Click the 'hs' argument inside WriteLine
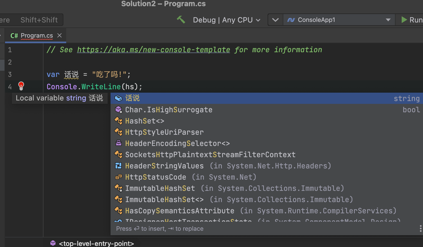423x247 pixels. pos(130,86)
